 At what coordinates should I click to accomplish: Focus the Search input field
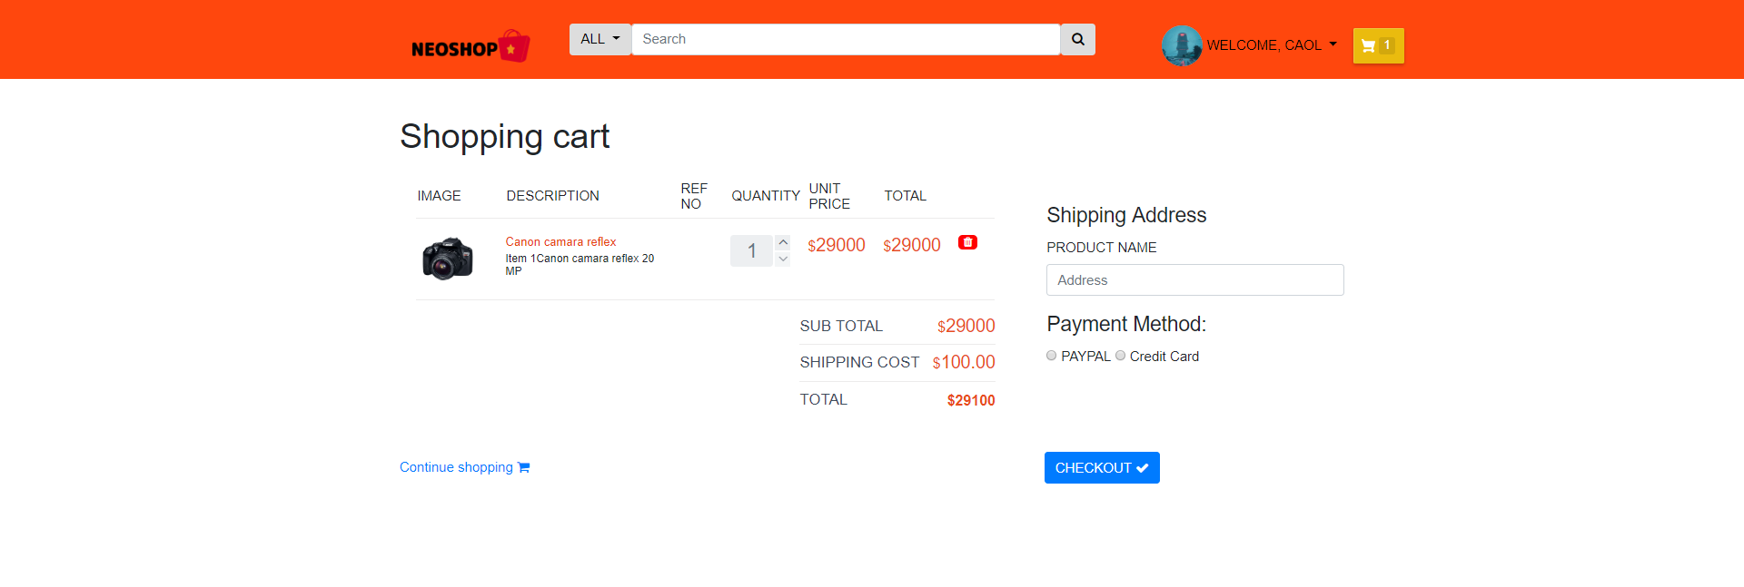click(846, 39)
